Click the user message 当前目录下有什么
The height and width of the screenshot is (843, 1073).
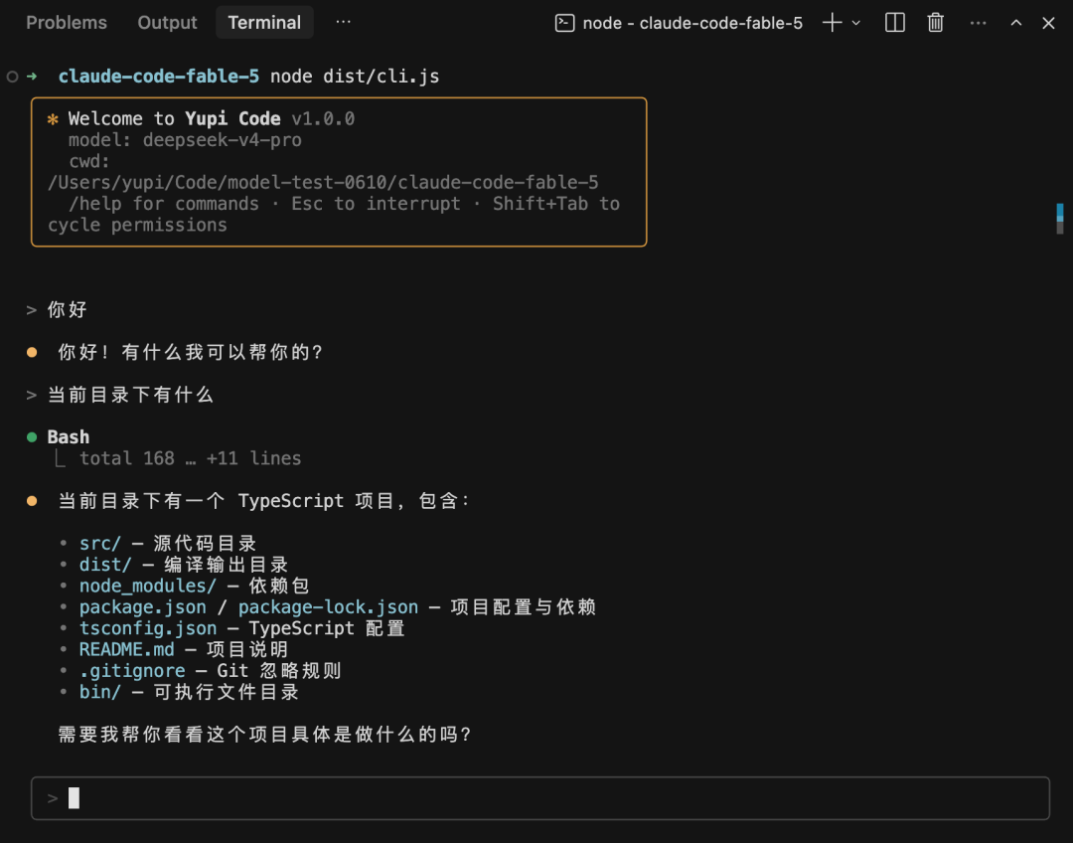coord(130,395)
